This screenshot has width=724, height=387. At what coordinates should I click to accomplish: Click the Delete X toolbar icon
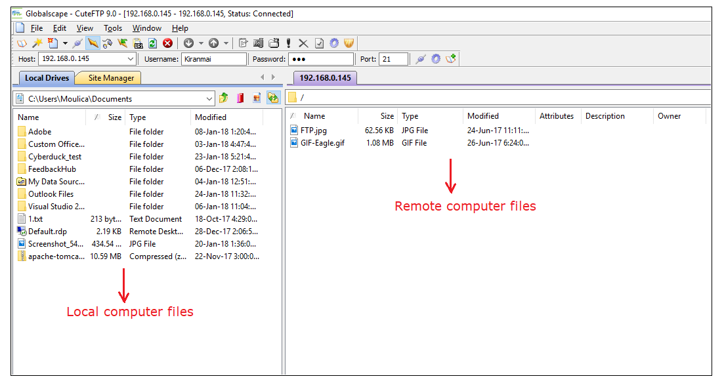(x=303, y=43)
